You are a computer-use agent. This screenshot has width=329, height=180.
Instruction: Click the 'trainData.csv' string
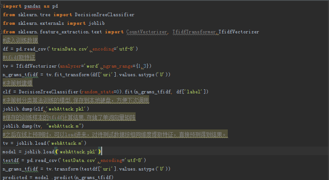pos(70,49)
